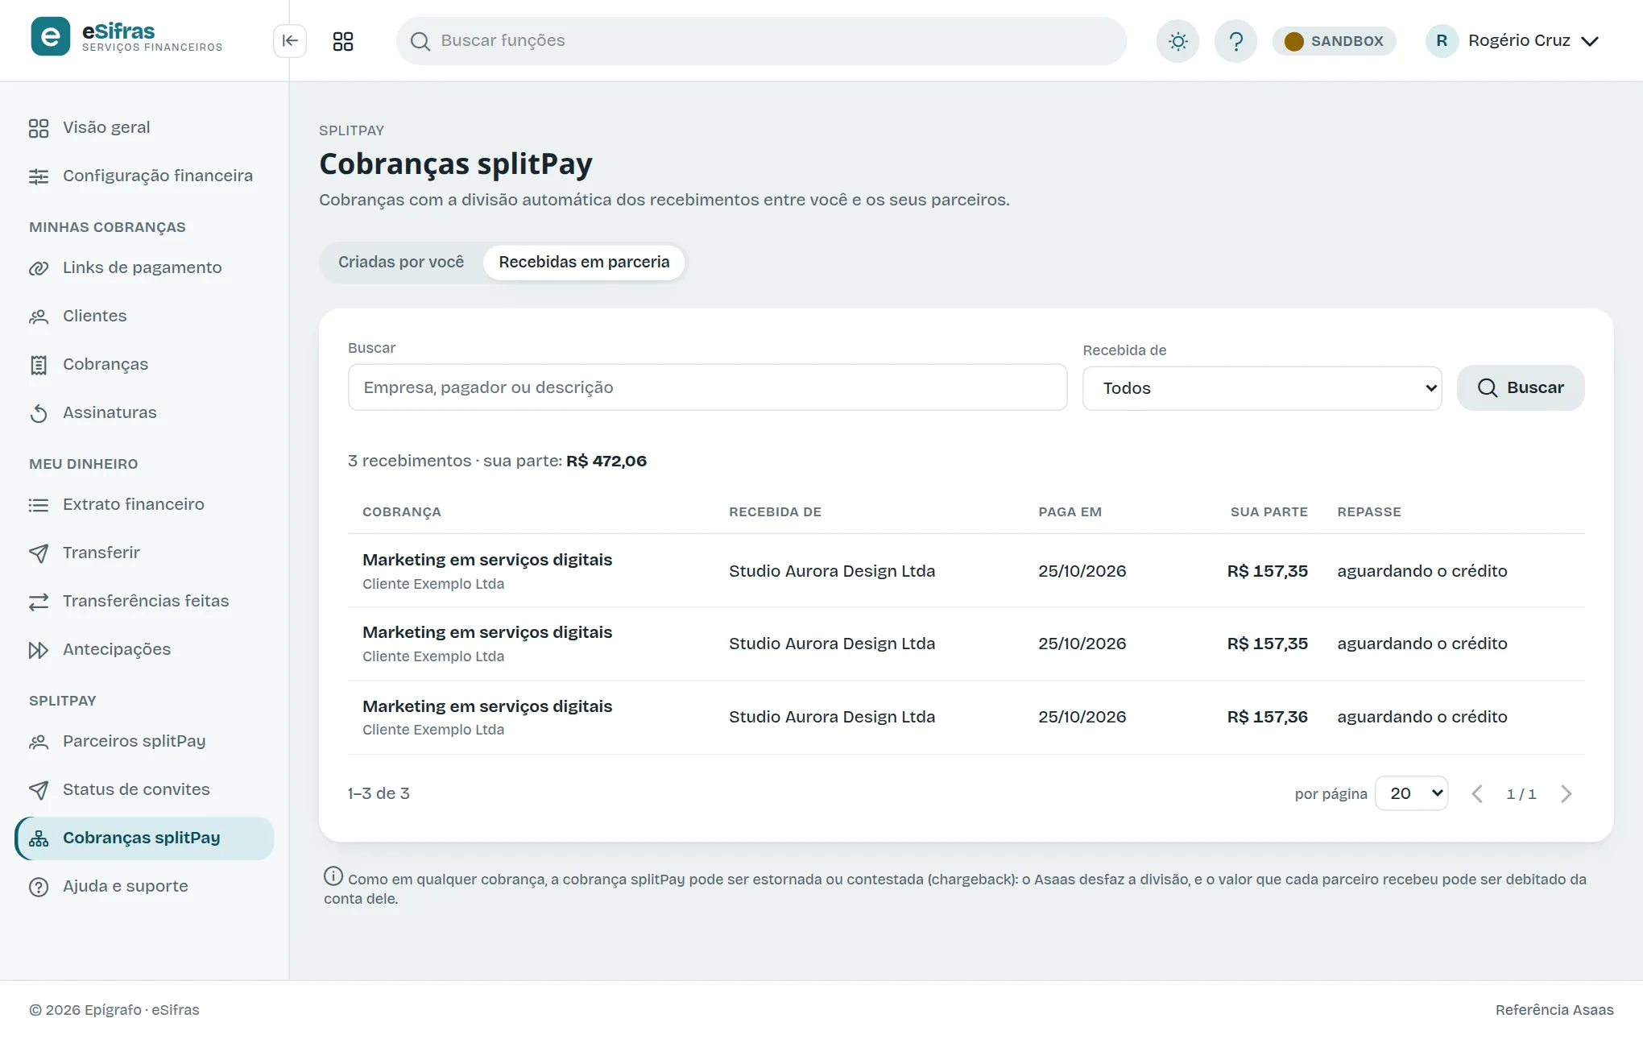Click the info icon beside chargeback note
This screenshot has width=1643, height=1039.
pyautogui.click(x=333, y=876)
